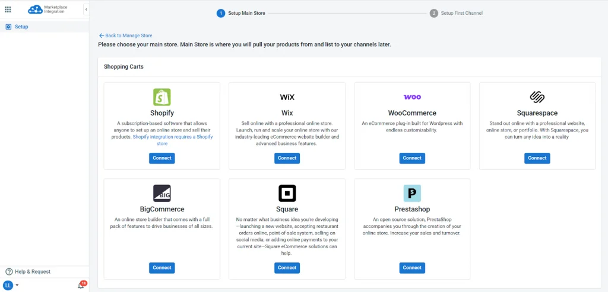Open the LL user account dropdown

coord(11,285)
